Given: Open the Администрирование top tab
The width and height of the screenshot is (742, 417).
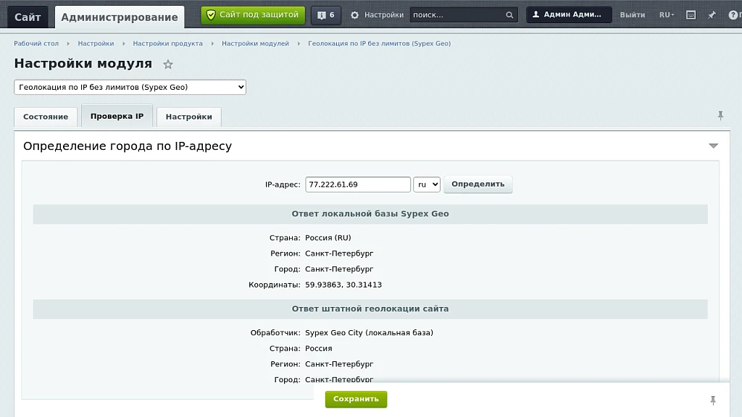Looking at the screenshot, I should [x=120, y=17].
